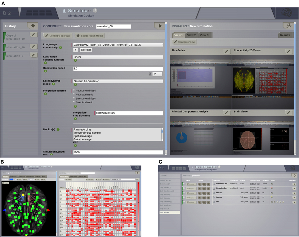299x237 pixels.
Task: Open help for Long-range connectivity
Action: pos(60,47)
